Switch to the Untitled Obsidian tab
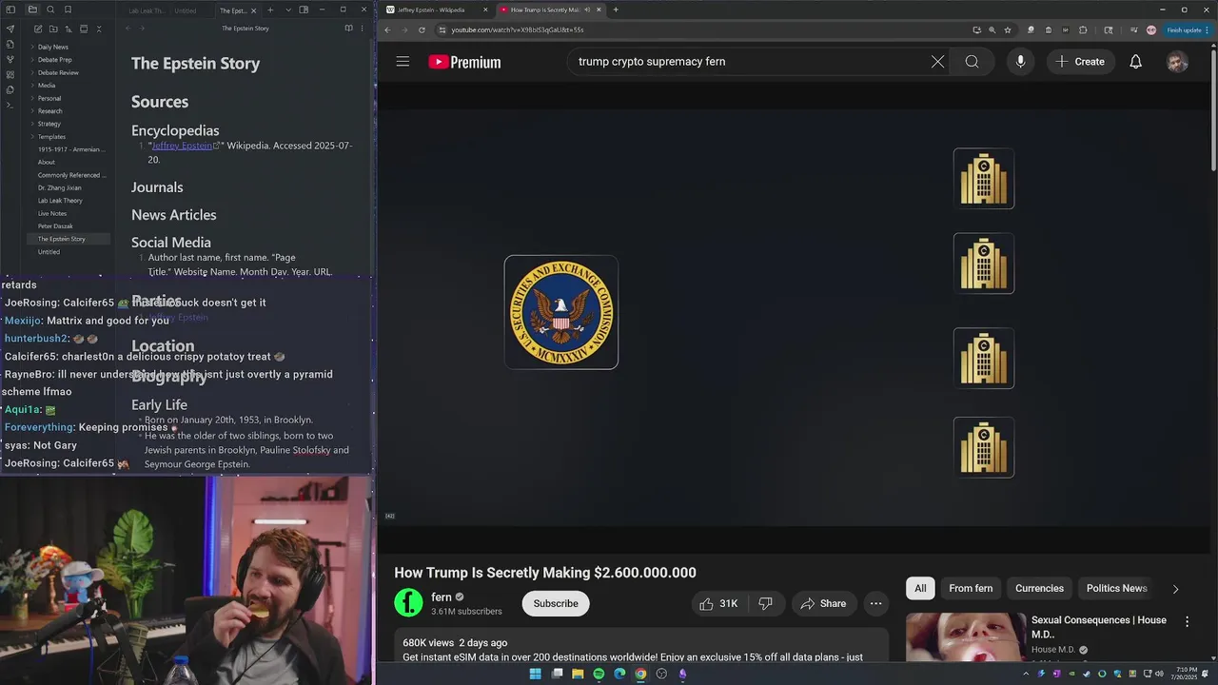This screenshot has height=685, width=1218. (x=186, y=10)
